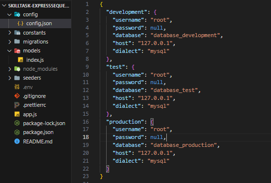Viewport: 271px width, 183px height.
Task: Click the config folder gear icon
Action: pyautogui.click(x=17, y=14)
